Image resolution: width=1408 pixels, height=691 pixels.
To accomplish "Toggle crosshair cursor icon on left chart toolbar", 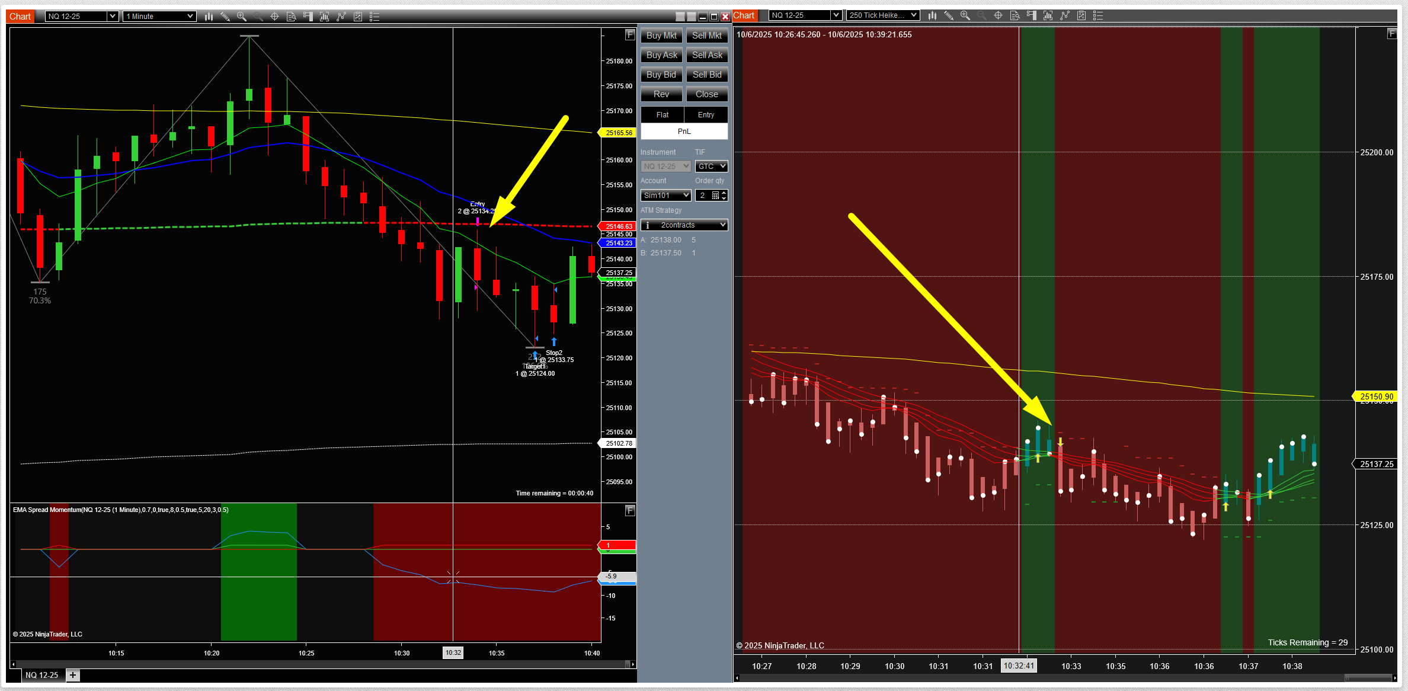I will pyautogui.click(x=274, y=17).
